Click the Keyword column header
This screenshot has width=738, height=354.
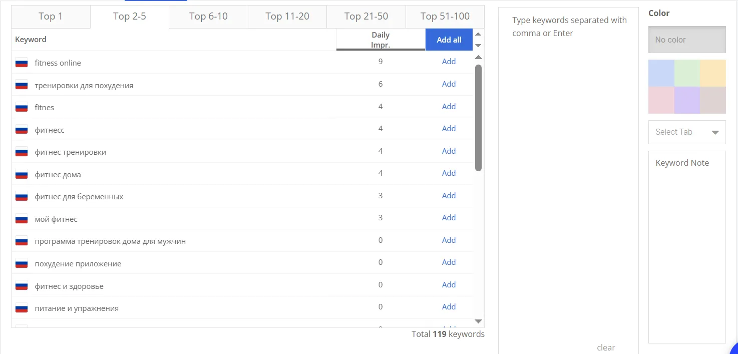31,40
